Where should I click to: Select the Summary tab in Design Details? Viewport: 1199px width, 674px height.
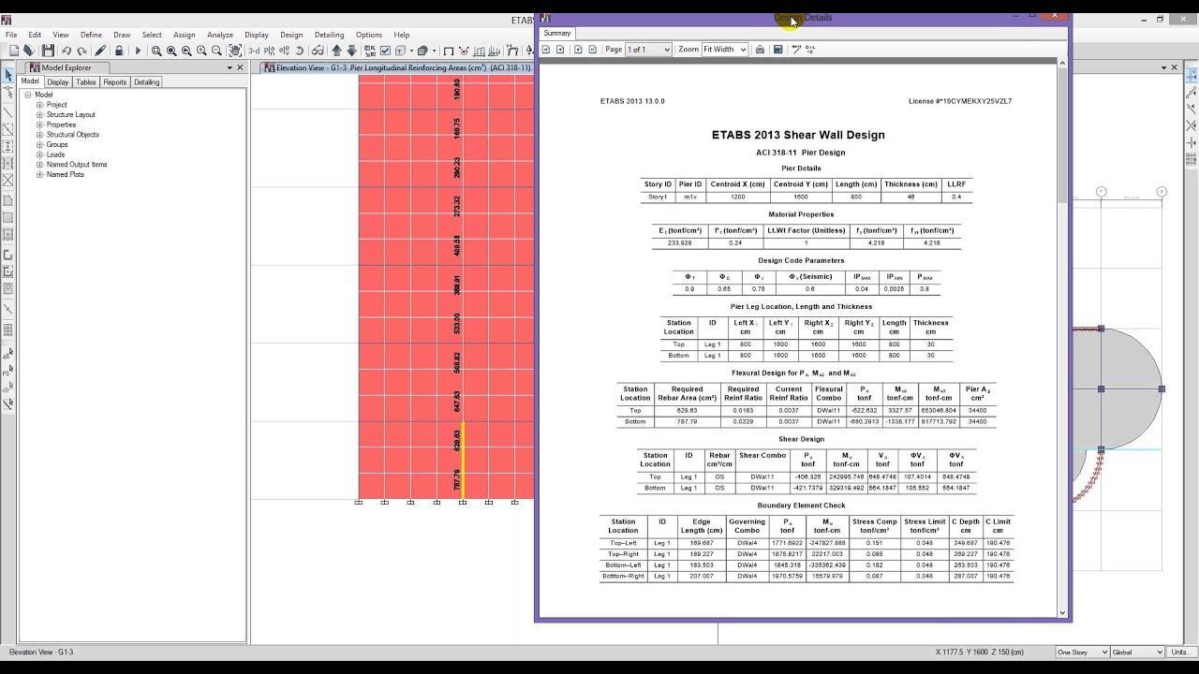point(557,33)
